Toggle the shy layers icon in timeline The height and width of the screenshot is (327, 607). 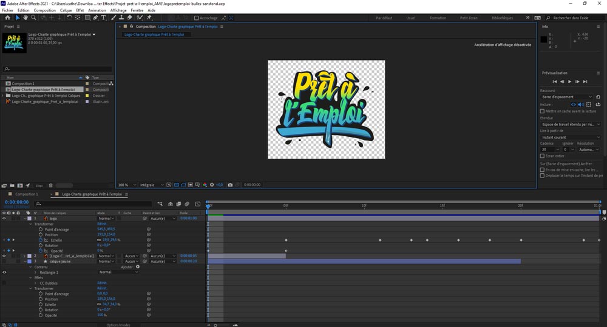point(171,204)
